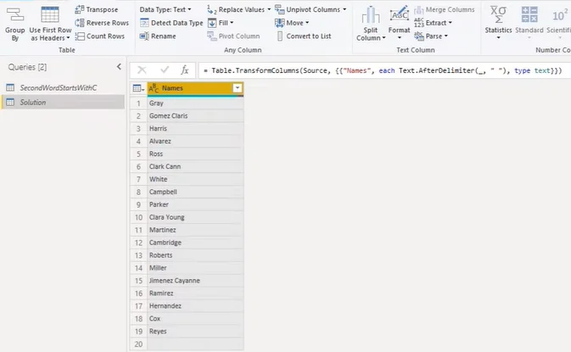Screen dimensions: 571x352
Task: Click the Statistics icon
Action: click(x=498, y=14)
